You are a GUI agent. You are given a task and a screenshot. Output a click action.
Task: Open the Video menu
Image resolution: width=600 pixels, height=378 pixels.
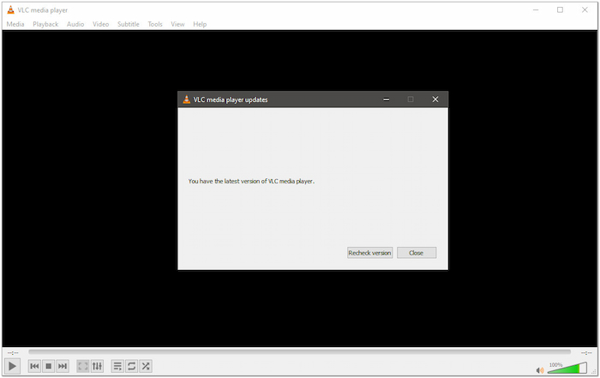100,24
